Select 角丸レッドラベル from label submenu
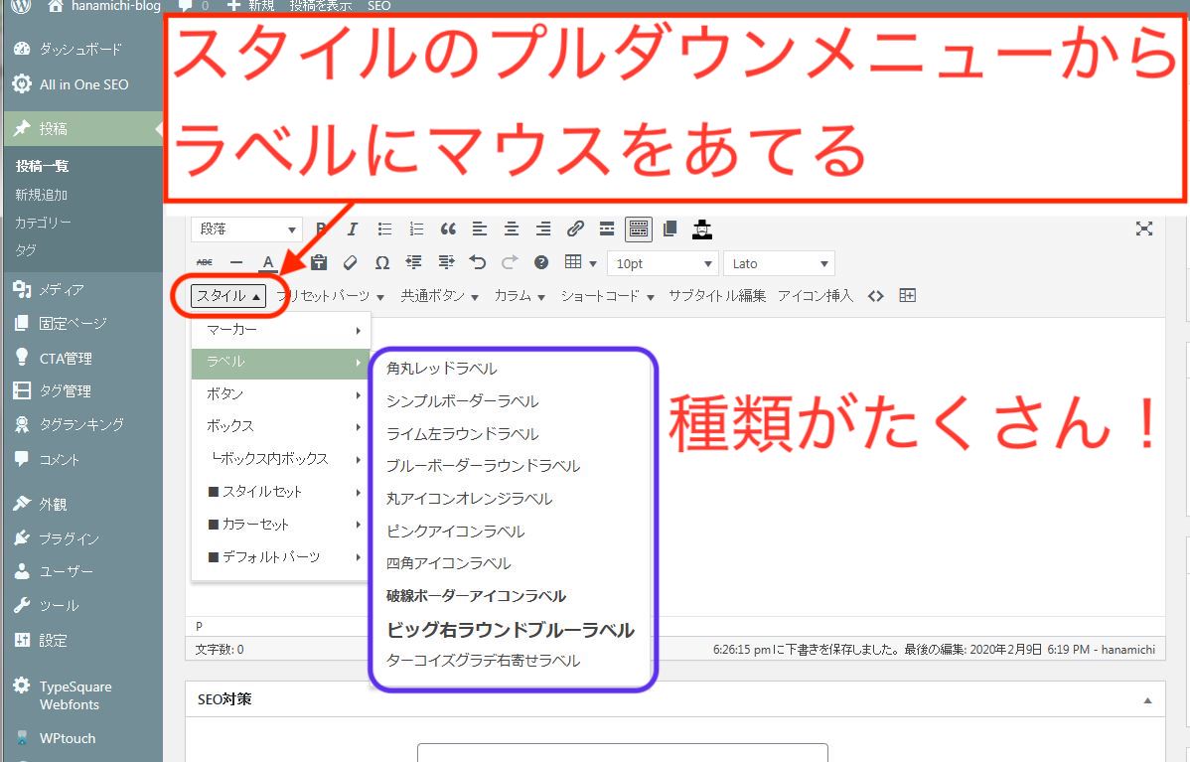 click(442, 369)
